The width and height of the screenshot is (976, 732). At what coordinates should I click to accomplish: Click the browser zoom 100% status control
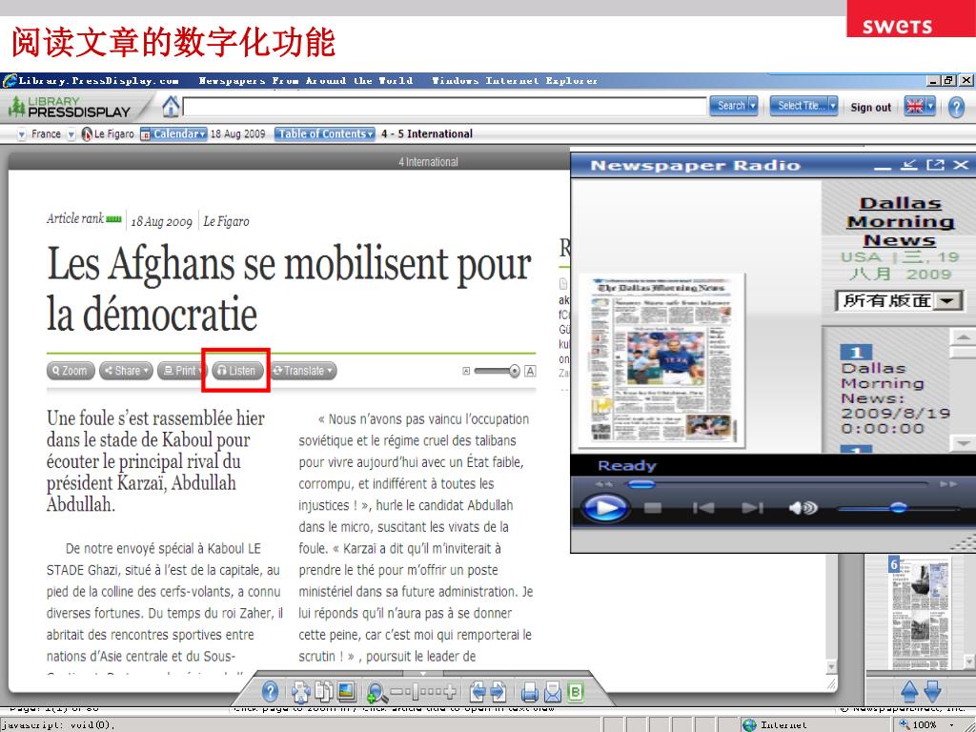click(x=925, y=724)
